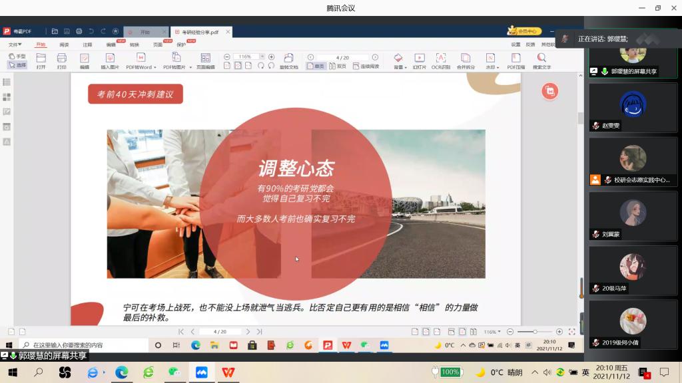Click the Windows taskbar search box

pyautogui.click(x=80, y=345)
